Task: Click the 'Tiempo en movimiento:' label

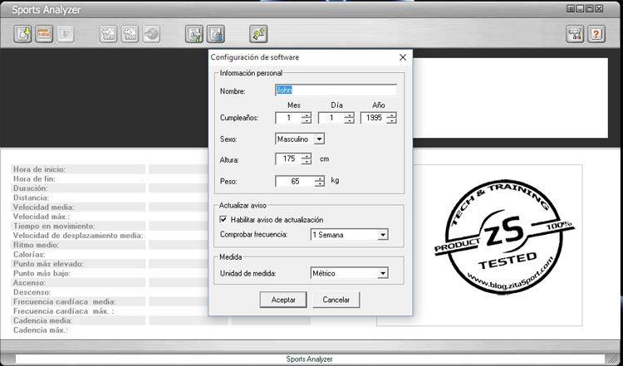Action: pos(54,227)
